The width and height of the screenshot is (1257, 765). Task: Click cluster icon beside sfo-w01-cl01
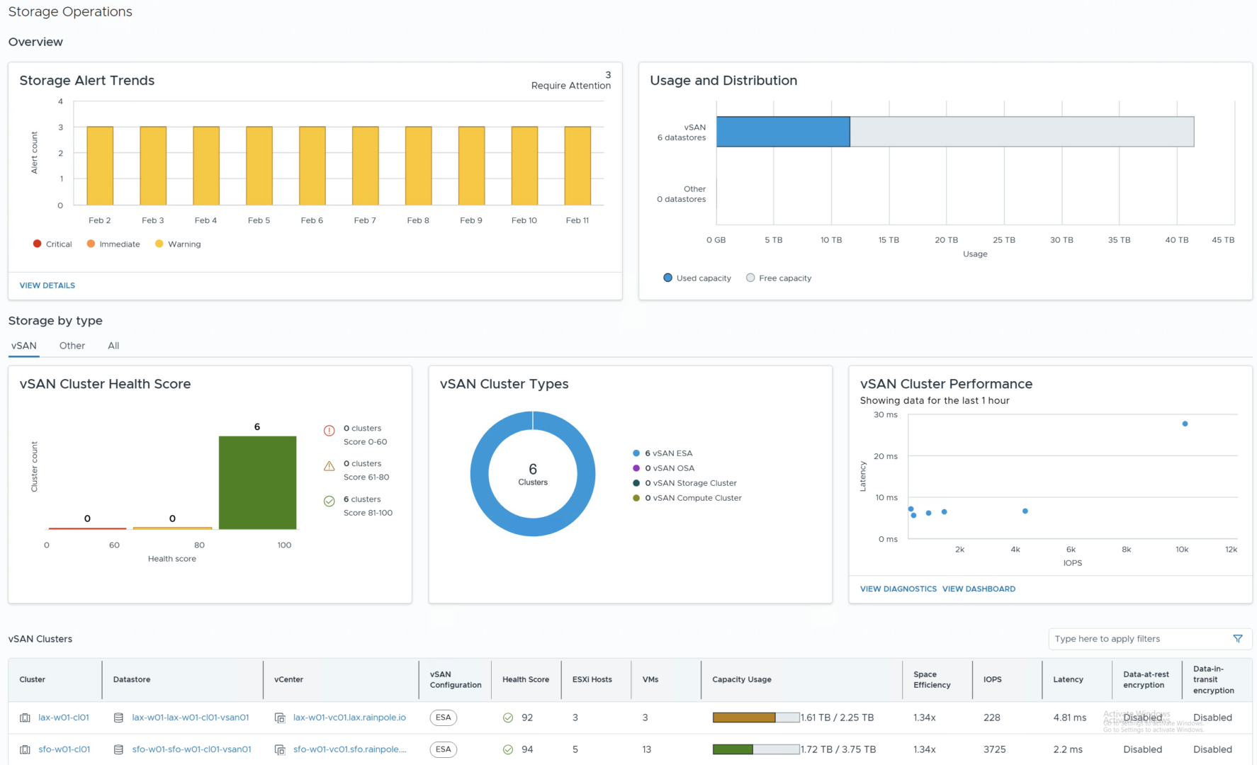[x=25, y=749]
